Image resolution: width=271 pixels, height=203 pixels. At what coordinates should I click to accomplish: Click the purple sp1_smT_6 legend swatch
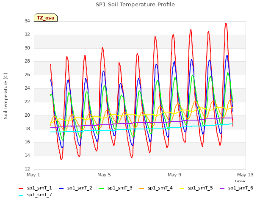pyautogui.click(x=222, y=189)
